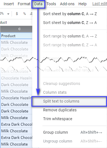Select Trim whitespace option
Screen dimensions: 107x148
click(70, 119)
